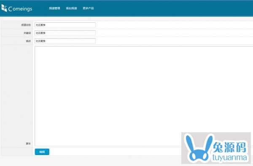Click the 关键词 field label

click(x=27, y=33)
